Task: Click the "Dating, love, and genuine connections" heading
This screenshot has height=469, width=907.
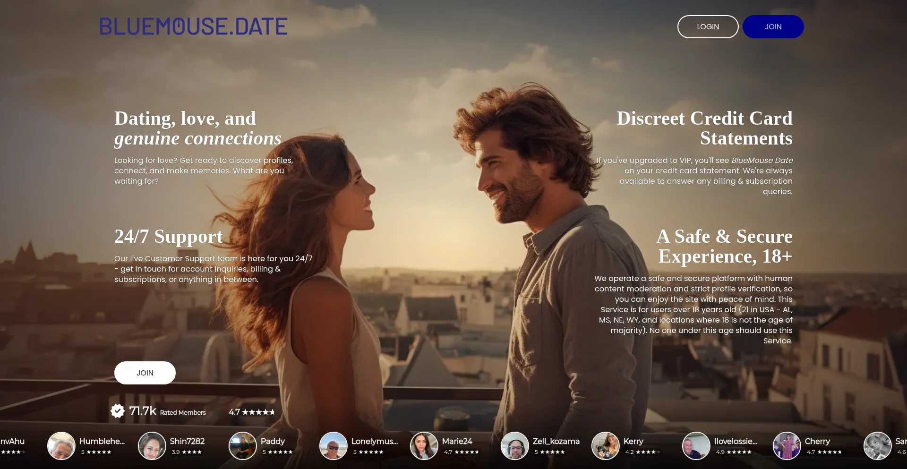Action: [197, 128]
